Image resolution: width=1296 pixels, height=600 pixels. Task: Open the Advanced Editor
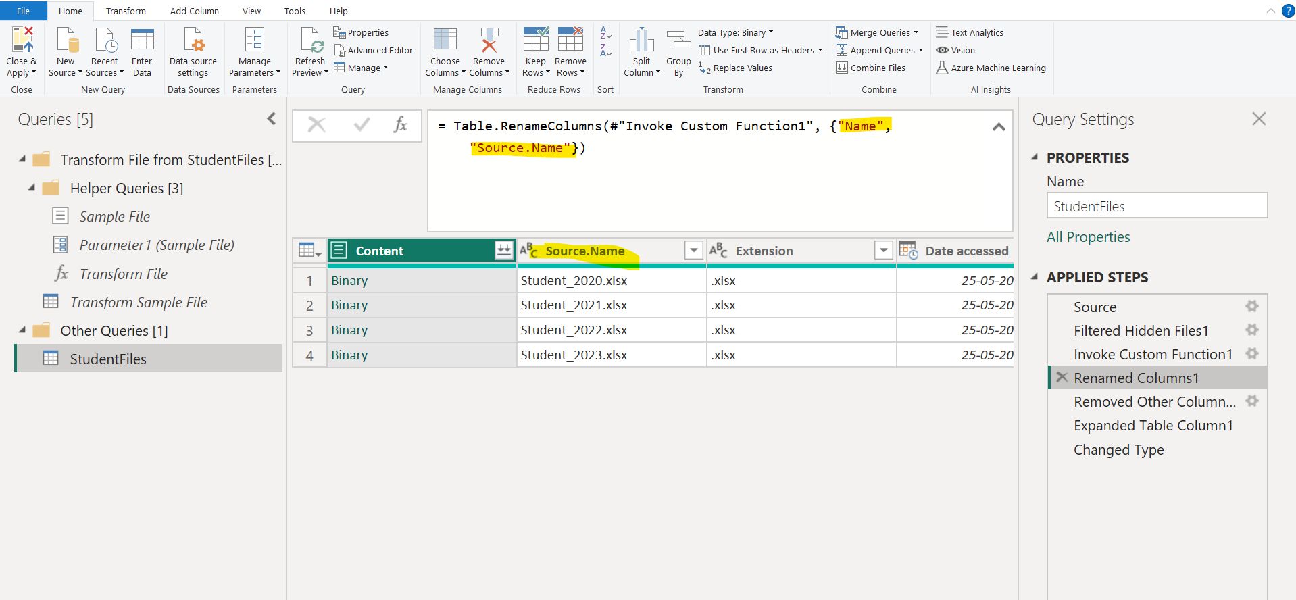(x=373, y=50)
